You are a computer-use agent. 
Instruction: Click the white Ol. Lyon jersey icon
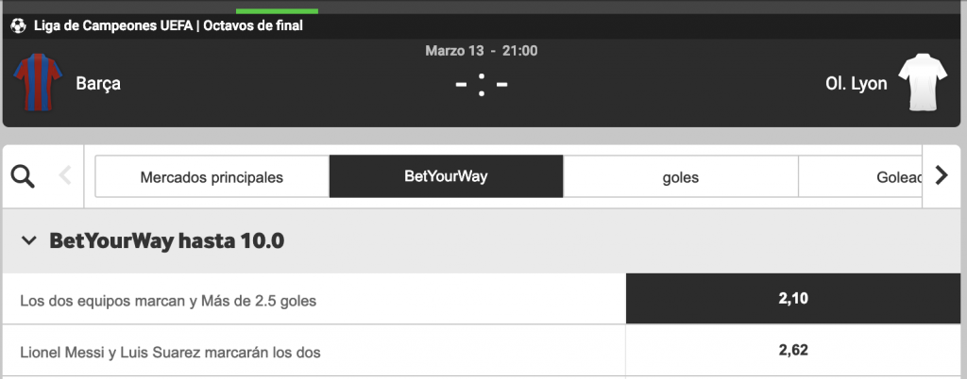click(x=922, y=82)
